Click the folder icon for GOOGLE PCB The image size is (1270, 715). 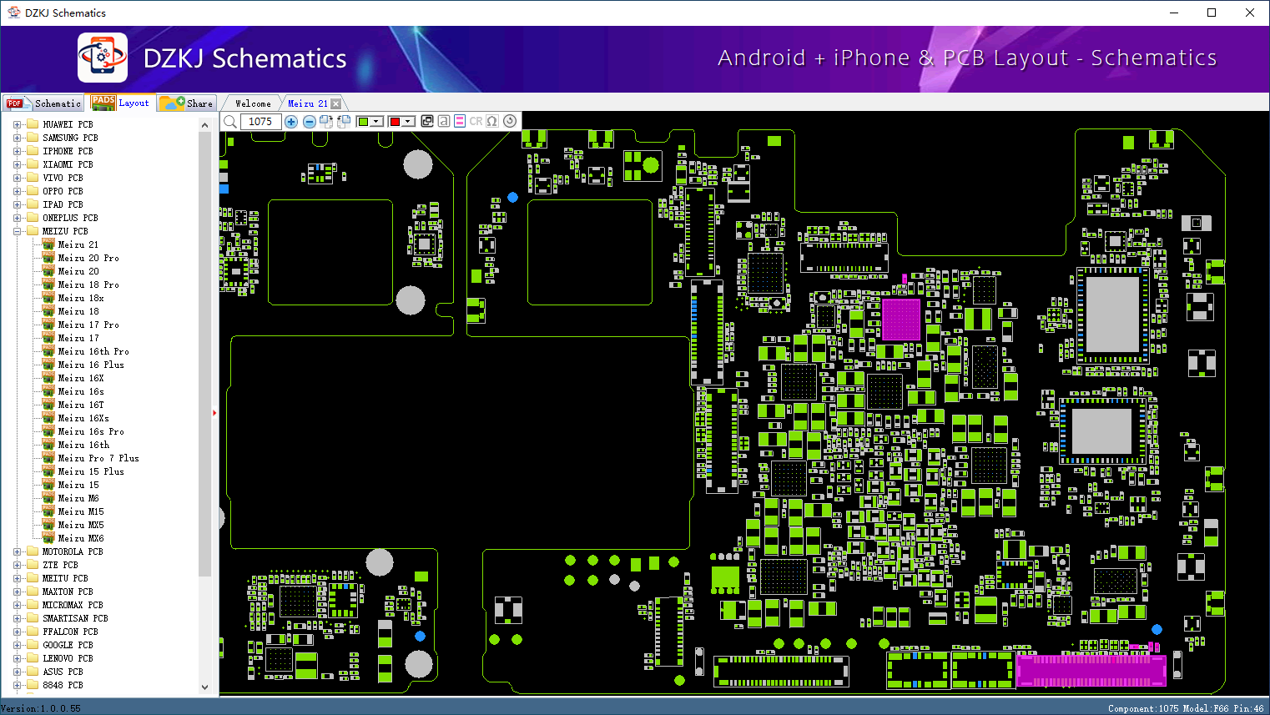pyautogui.click(x=33, y=645)
